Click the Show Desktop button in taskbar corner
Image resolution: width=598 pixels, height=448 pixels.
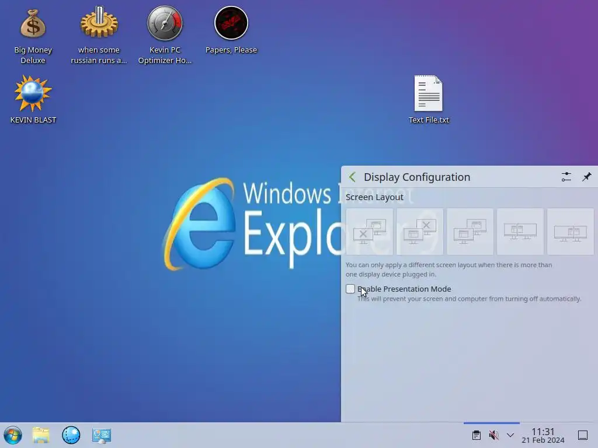point(583,435)
